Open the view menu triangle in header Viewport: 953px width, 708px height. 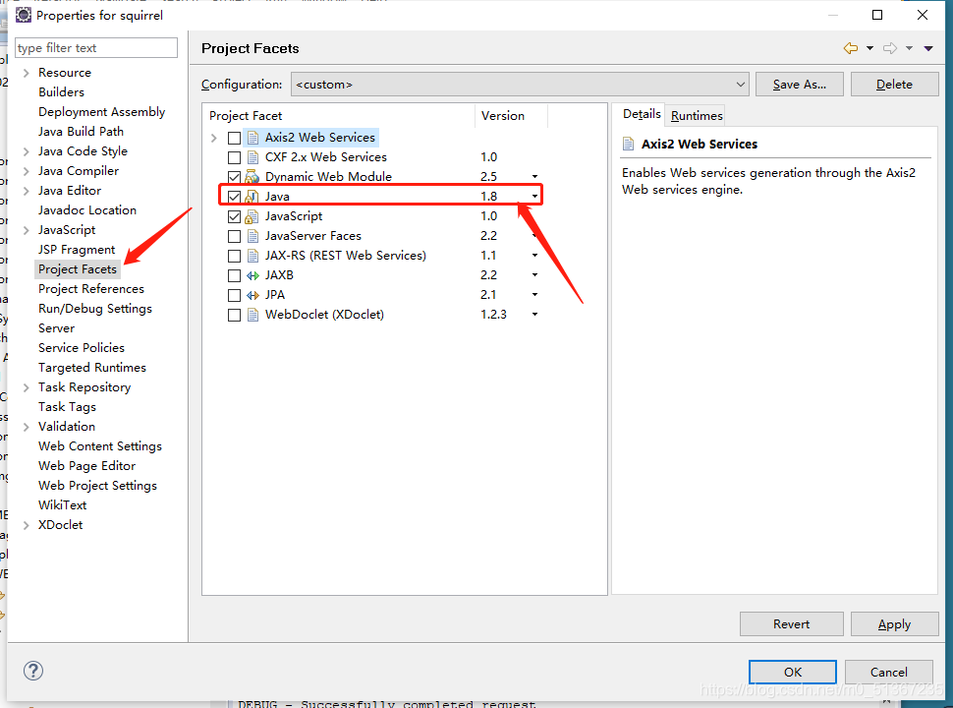928,48
